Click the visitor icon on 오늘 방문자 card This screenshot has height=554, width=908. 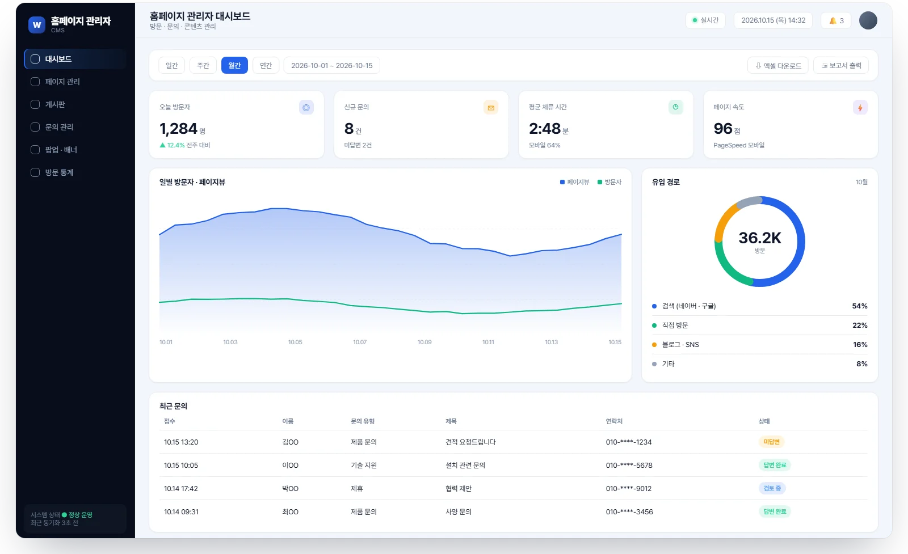tap(306, 107)
